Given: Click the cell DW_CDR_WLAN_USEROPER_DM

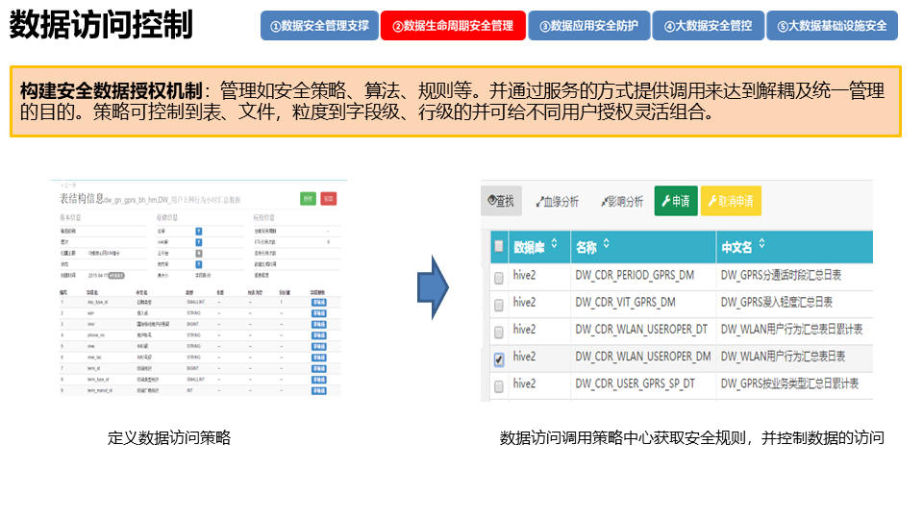Looking at the screenshot, I should (x=643, y=357).
